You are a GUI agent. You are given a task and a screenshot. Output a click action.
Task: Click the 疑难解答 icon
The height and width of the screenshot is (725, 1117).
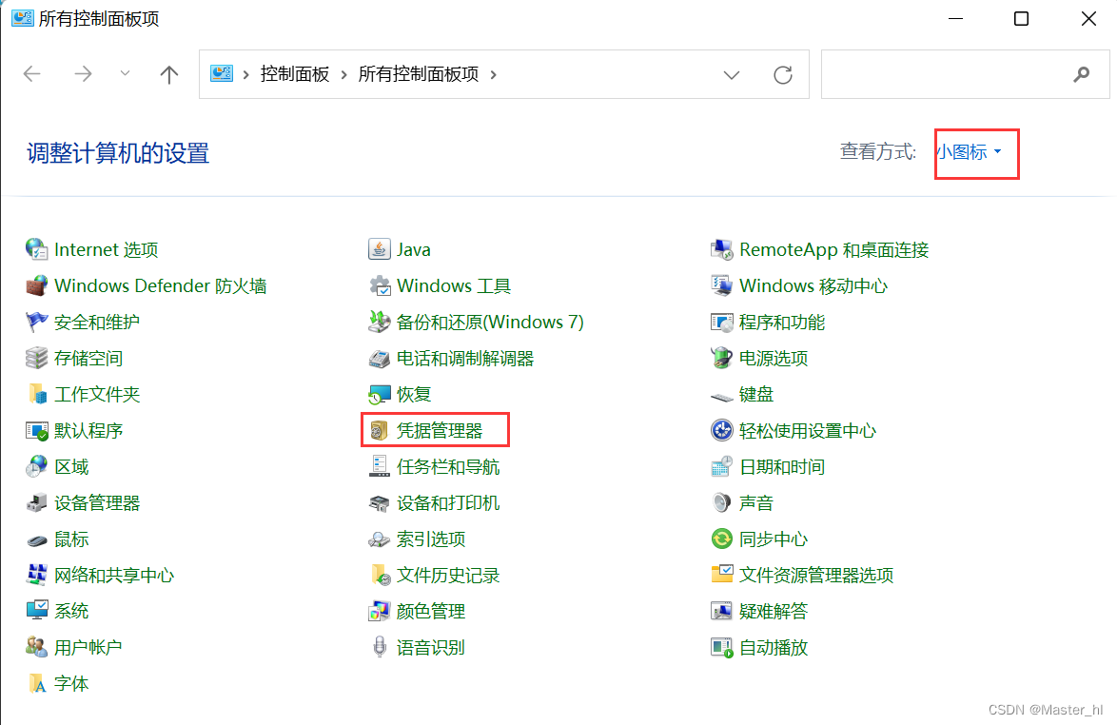click(721, 611)
